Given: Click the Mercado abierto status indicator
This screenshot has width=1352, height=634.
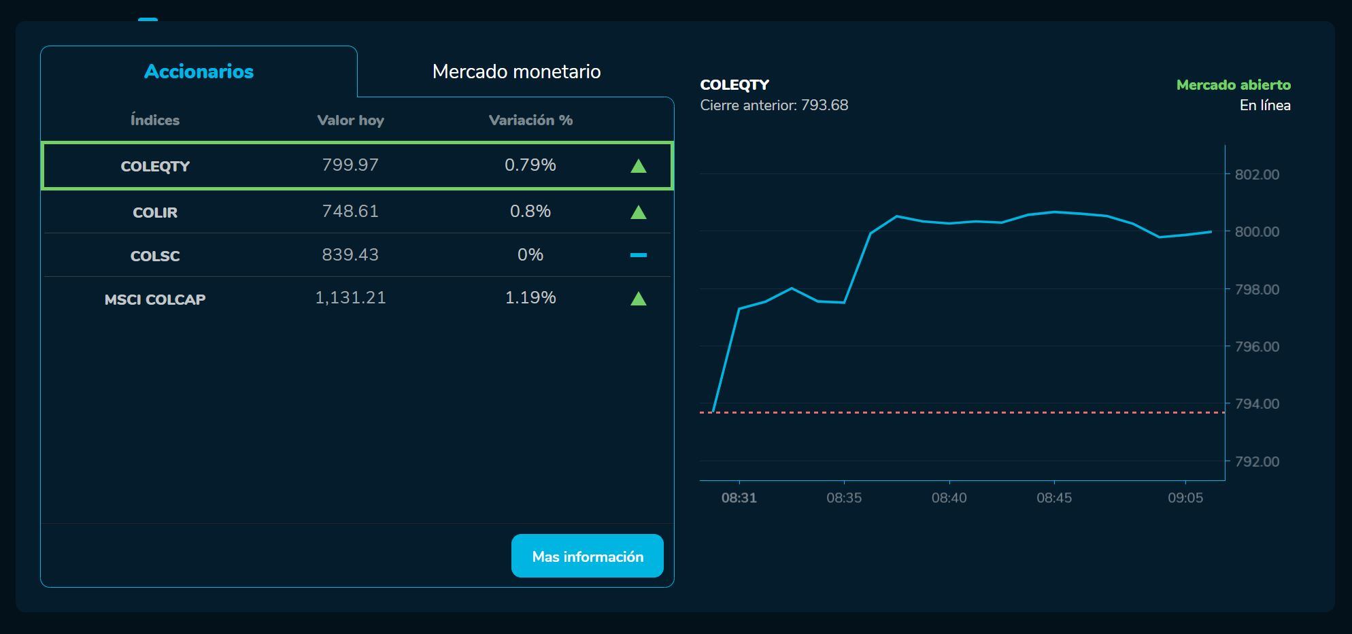Looking at the screenshot, I should pyautogui.click(x=1234, y=85).
